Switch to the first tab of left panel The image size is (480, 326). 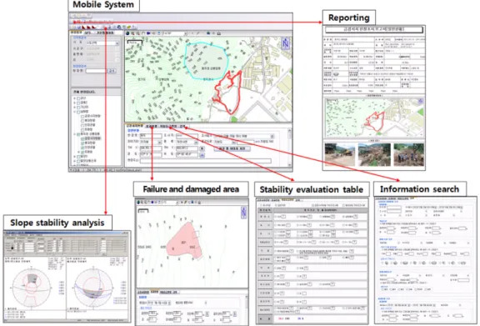coord(76,33)
